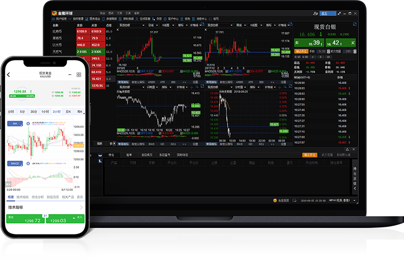This screenshot has height=260, width=404.
Task: Tap the back arrow in the phone app
Action: pyautogui.click(x=9, y=75)
